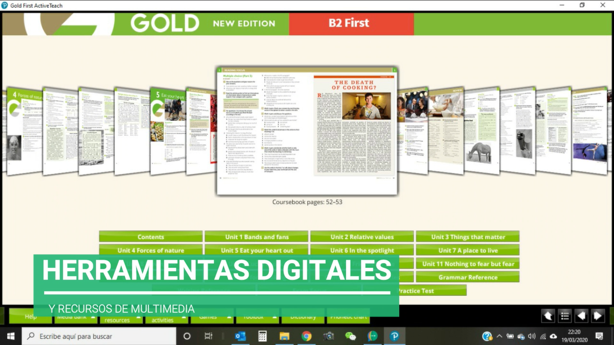The width and height of the screenshot is (614, 345).
Task: Click the Pearson ActiveTeach taskbar icon
Action: click(x=395, y=336)
